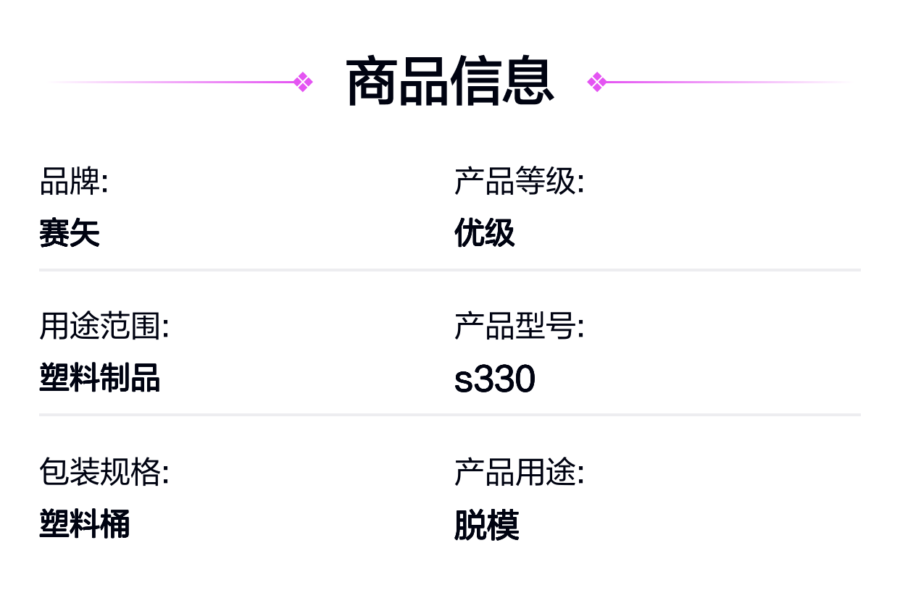Select product use value 脱模
Screen dimensions: 900x590
click(487, 525)
